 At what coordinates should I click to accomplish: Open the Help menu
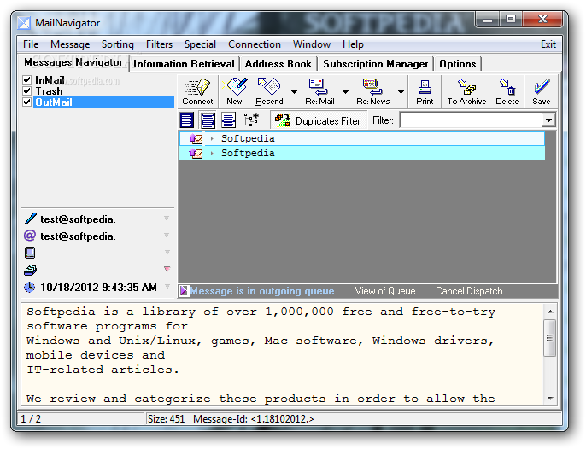tap(353, 44)
